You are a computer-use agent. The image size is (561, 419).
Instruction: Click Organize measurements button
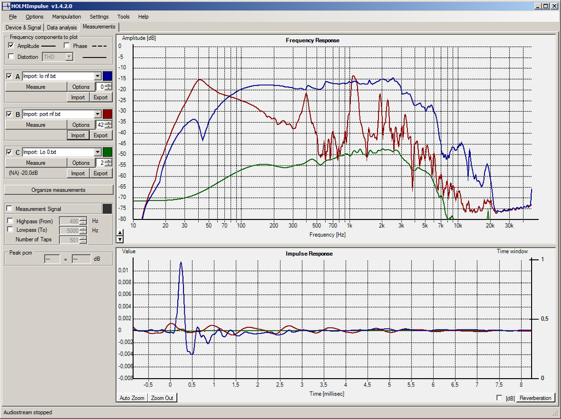(x=58, y=190)
